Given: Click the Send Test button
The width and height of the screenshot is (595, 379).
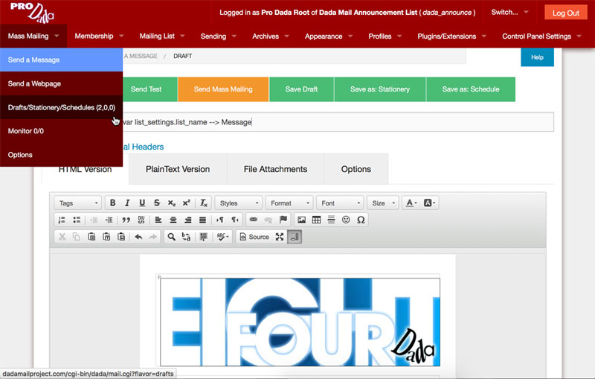Looking at the screenshot, I should (x=150, y=89).
